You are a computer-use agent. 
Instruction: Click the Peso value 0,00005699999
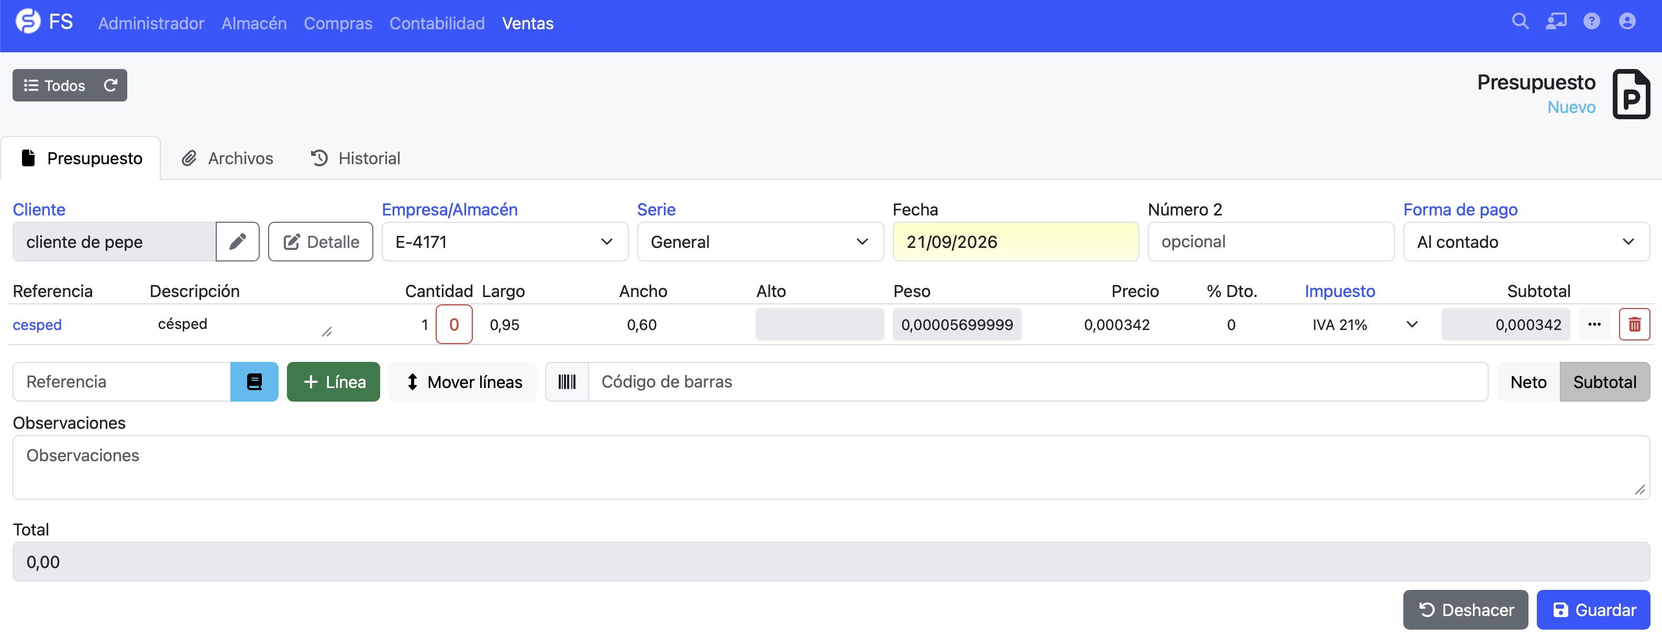coord(957,324)
